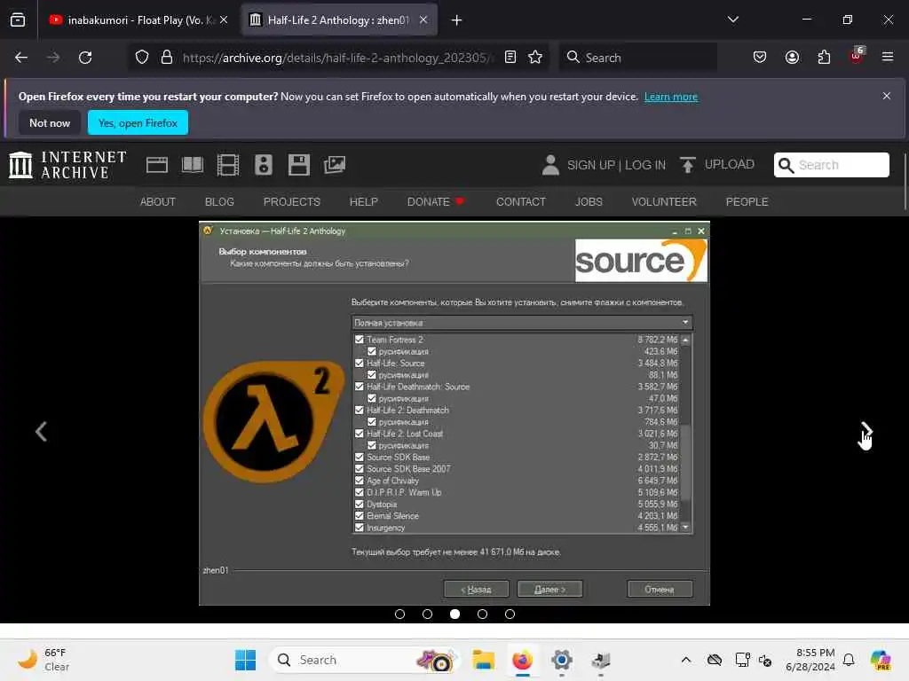
Task: Show the next carousel image
Action: click(x=866, y=432)
